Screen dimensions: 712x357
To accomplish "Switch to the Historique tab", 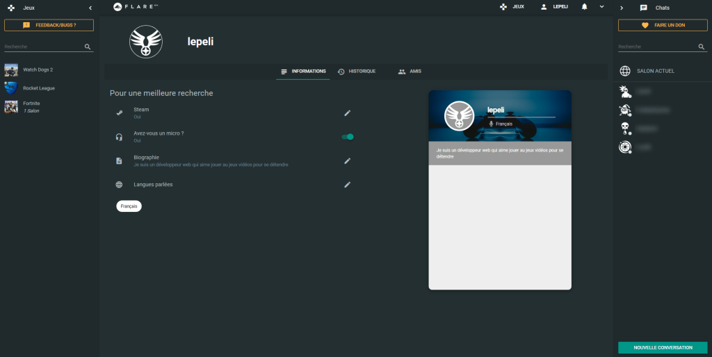I will [x=357, y=72].
